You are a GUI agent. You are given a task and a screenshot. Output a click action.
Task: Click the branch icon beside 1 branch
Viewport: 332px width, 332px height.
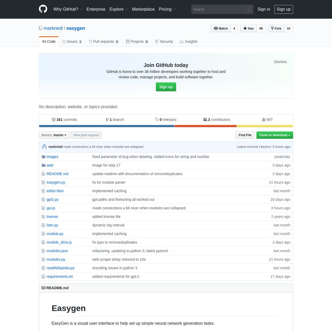click(107, 120)
